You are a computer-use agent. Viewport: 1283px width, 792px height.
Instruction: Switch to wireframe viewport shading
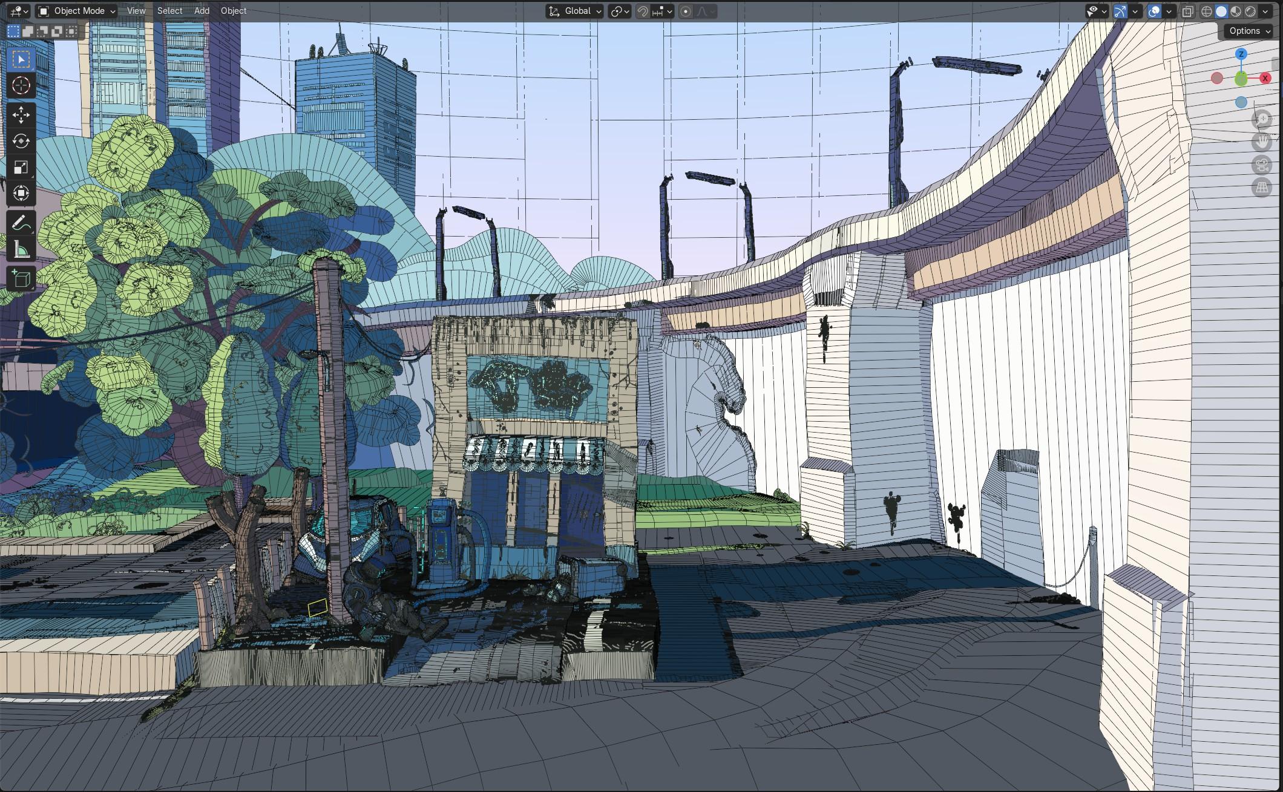coord(1206,11)
